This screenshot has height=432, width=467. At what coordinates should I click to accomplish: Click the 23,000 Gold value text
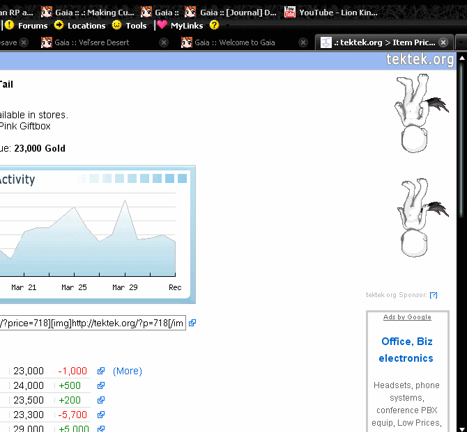40,148
